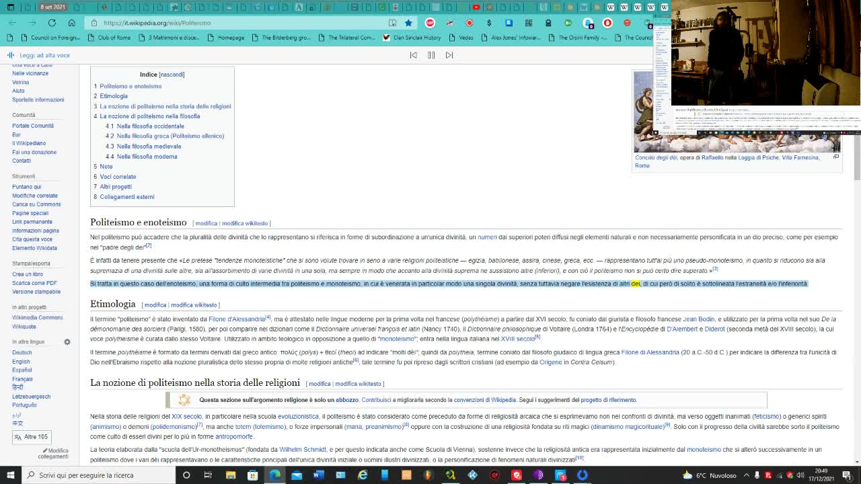Switch to Microsoft Edge in the taskbar
Viewport: 861px width, 484px height.
pyautogui.click(x=275, y=475)
